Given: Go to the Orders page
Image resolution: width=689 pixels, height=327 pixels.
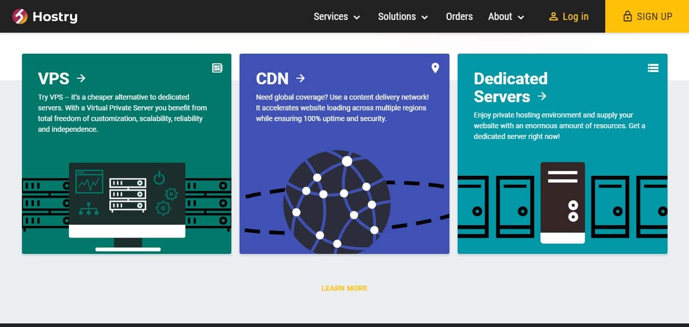Looking at the screenshot, I should (x=459, y=16).
